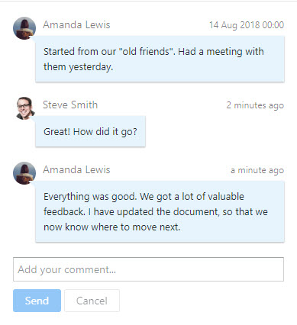
Task: Click the line "now know where to move next."
Action: 112,227
